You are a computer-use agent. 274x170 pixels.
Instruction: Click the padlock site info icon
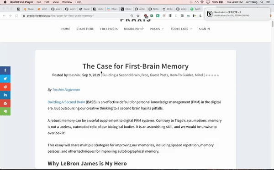(x=24, y=15)
